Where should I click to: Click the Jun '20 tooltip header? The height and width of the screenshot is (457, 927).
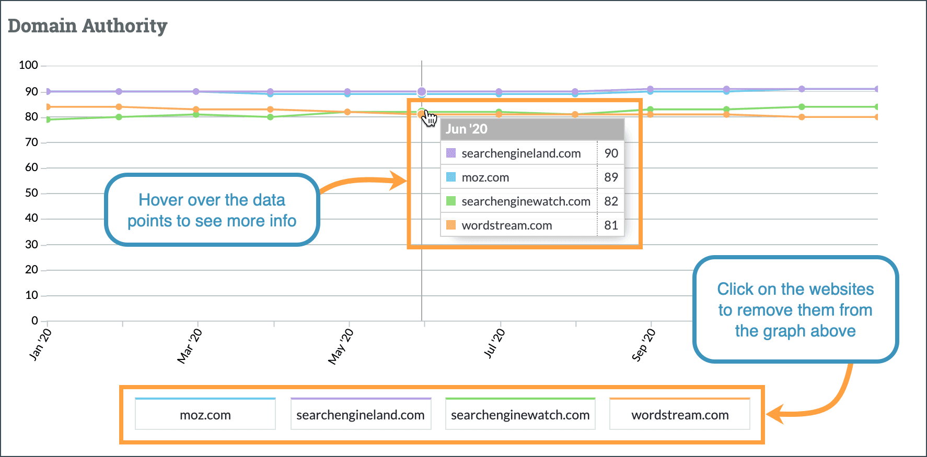pyautogui.click(x=532, y=129)
